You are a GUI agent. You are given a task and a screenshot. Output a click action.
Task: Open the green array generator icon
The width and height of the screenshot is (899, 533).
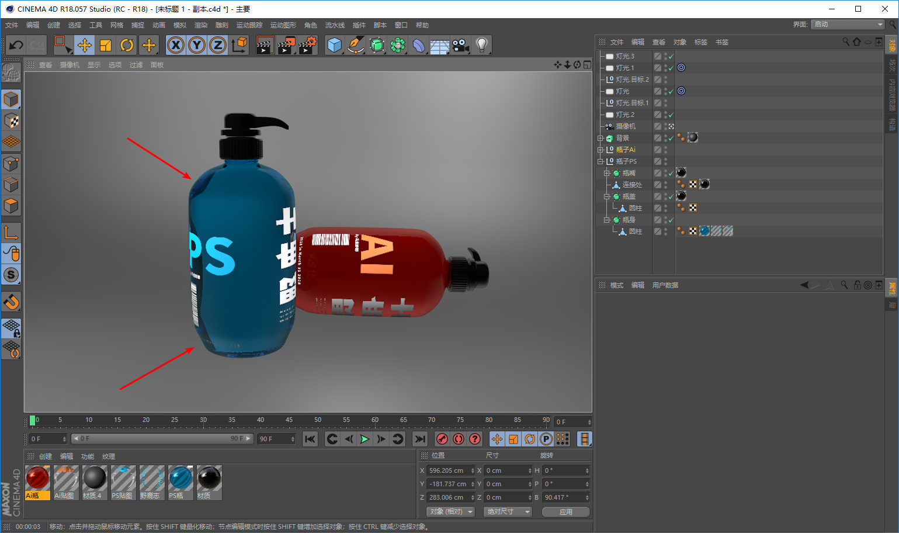coord(398,45)
